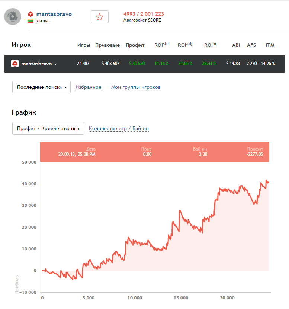The width and height of the screenshot is (289, 309).
Task: Click the mantasbravo username link at top
Action: (54, 14)
